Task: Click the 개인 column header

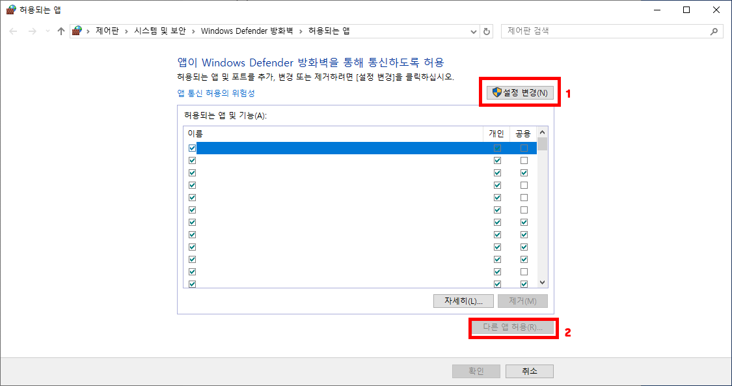Action: [496, 133]
